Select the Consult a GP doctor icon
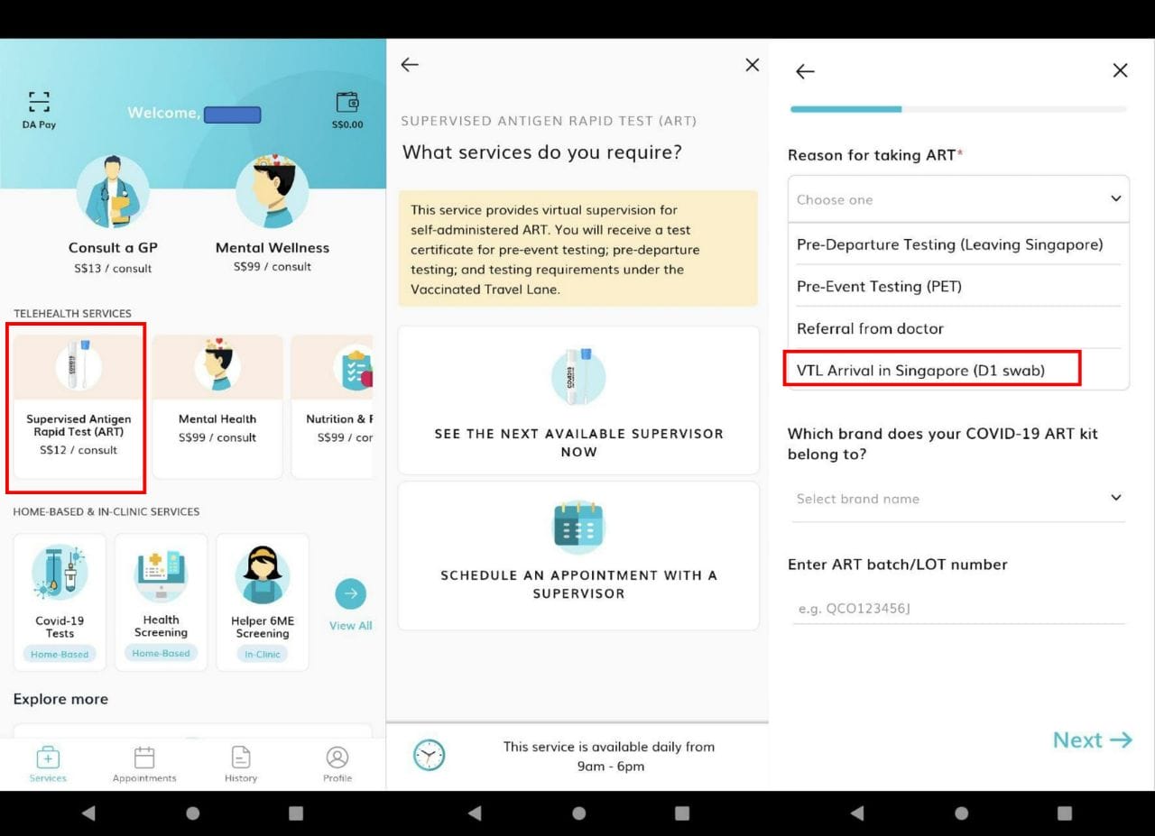This screenshot has height=836, width=1155. click(x=114, y=191)
